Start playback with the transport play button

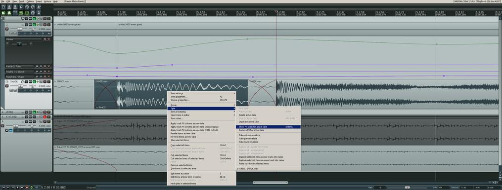pyautogui.click(x=8, y=188)
